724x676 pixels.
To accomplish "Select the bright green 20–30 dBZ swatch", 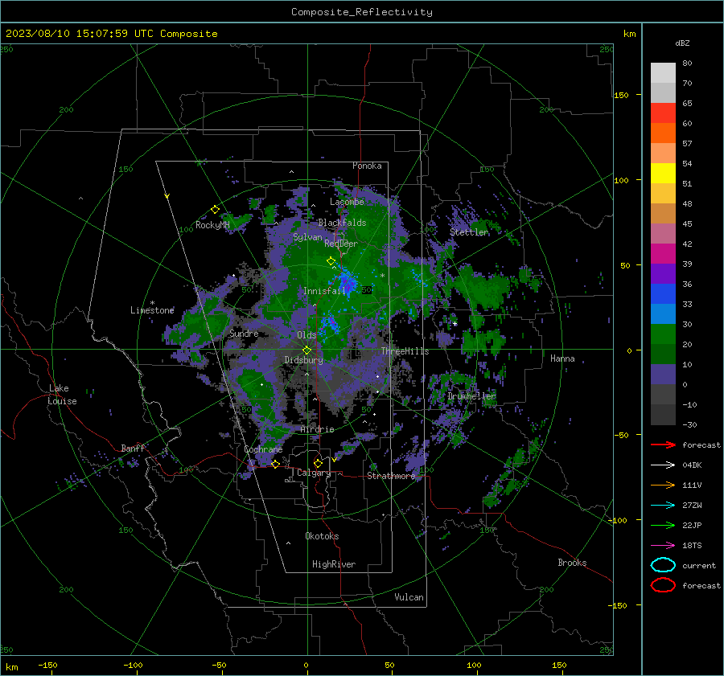I will (663, 334).
